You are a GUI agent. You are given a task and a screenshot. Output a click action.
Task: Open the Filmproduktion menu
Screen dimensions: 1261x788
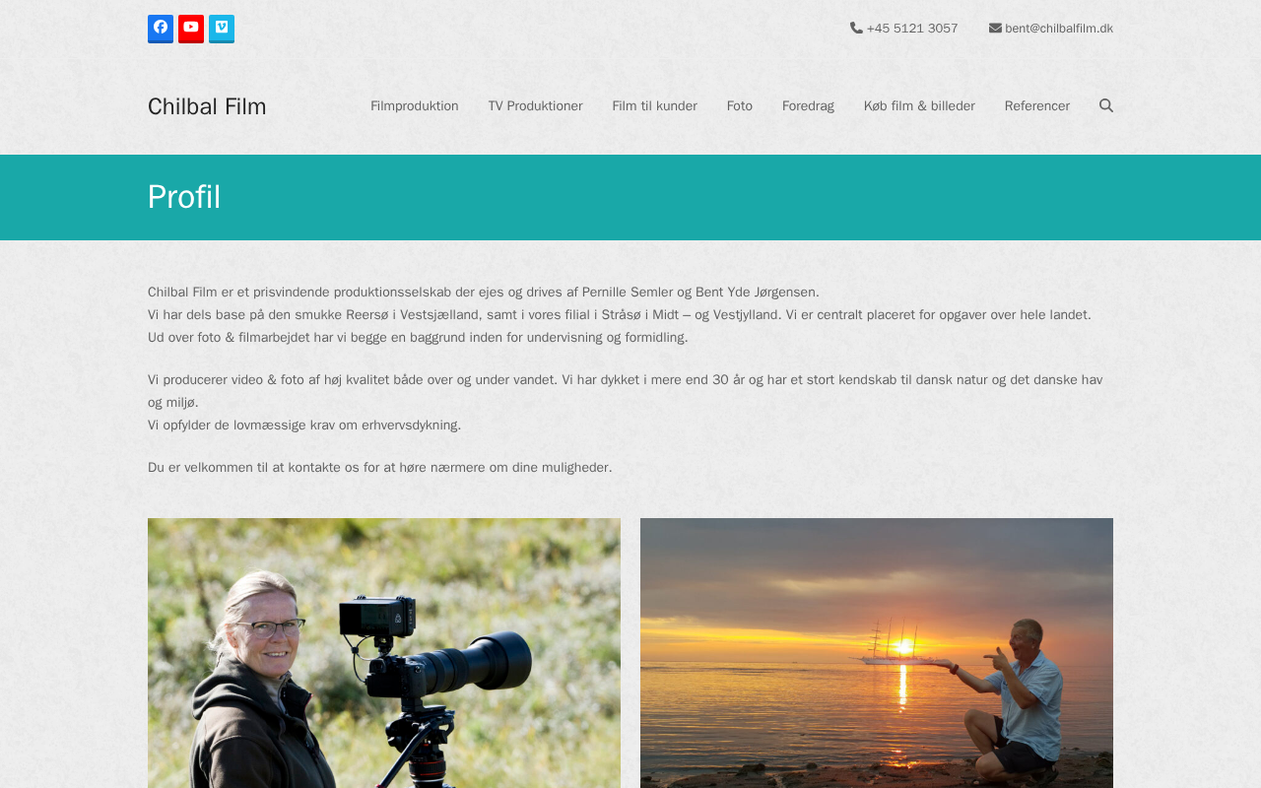pos(415,106)
